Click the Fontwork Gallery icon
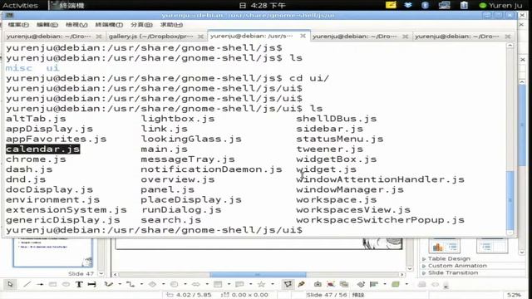The image size is (532, 299). pyautogui.click(x=318, y=284)
